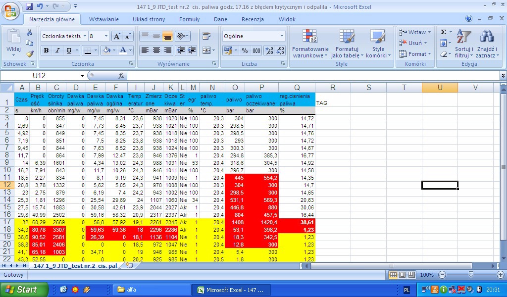The image size is (507, 297).
Task: Toggle italic formatting
Action: coord(57,50)
